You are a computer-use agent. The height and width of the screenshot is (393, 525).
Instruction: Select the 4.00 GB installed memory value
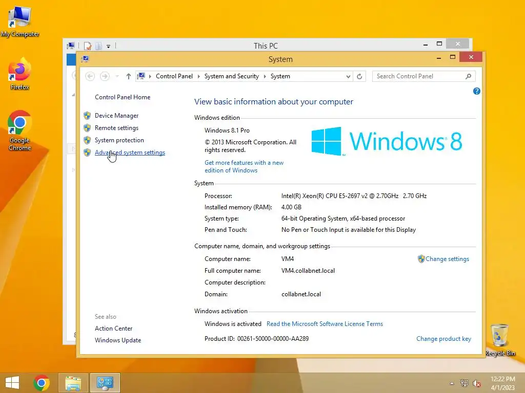coord(291,207)
